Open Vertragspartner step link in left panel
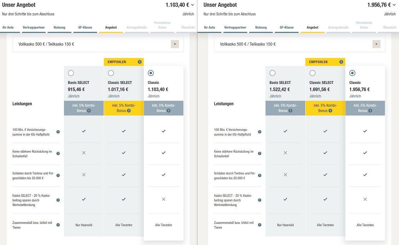This screenshot has width=399, height=245. point(34,27)
